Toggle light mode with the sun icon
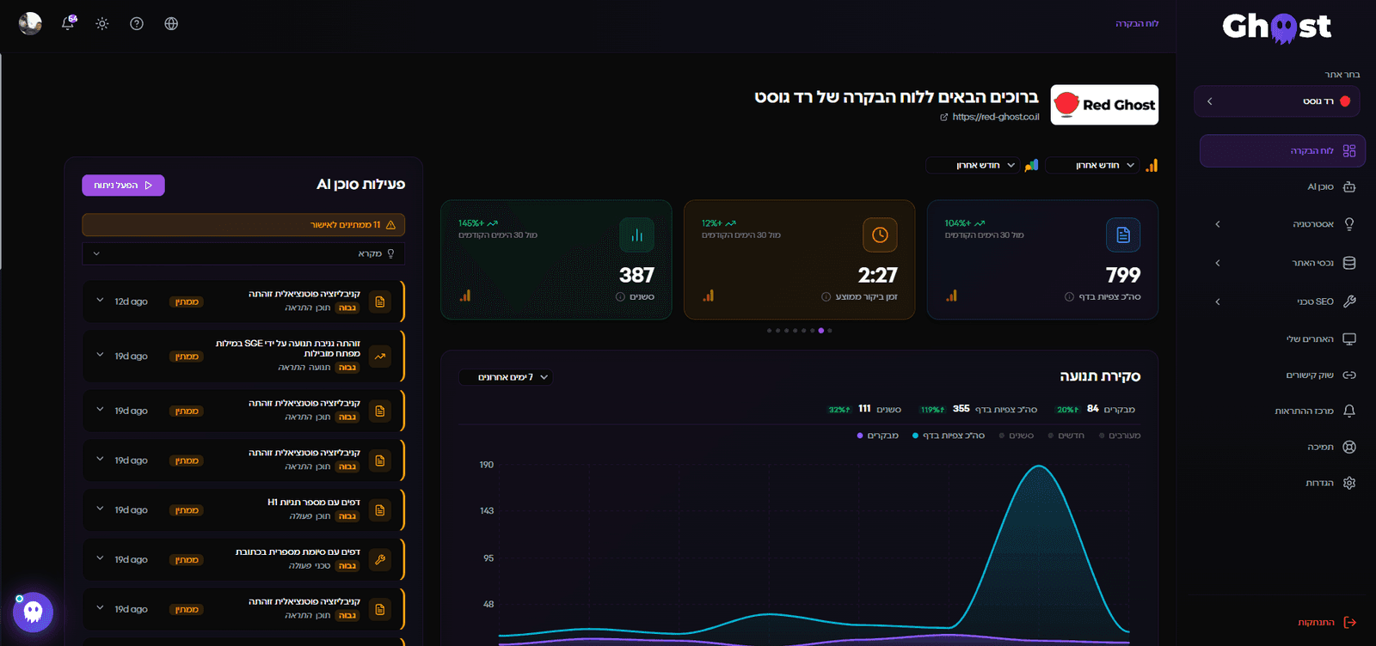 pyautogui.click(x=102, y=23)
